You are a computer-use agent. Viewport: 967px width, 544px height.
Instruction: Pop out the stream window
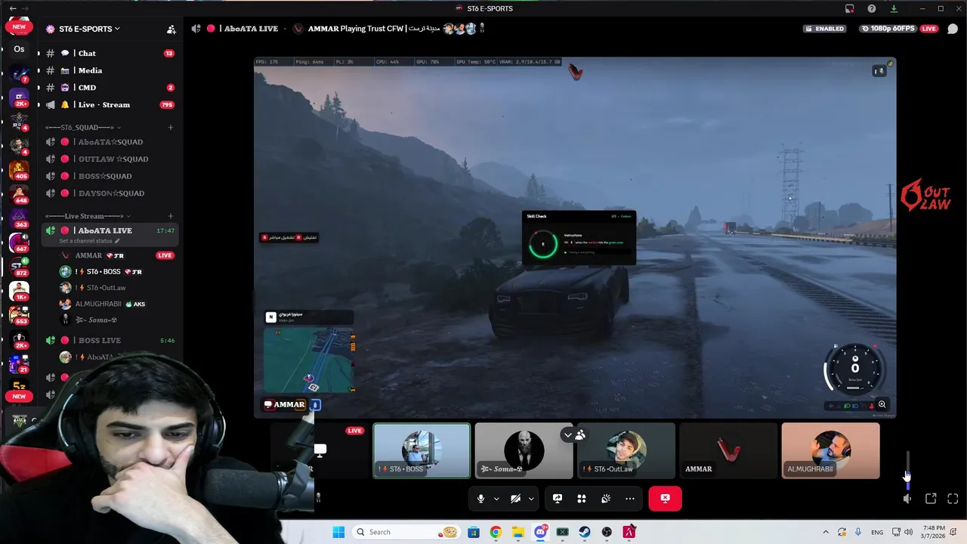pos(931,499)
